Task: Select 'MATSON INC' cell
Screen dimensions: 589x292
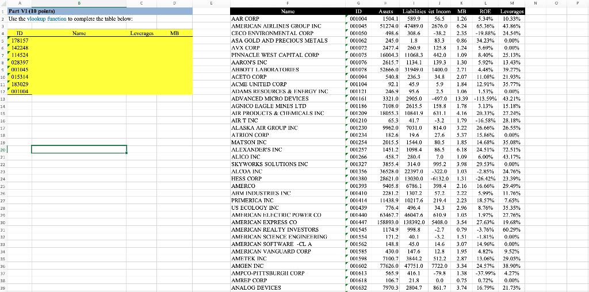Action: (x=288, y=142)
